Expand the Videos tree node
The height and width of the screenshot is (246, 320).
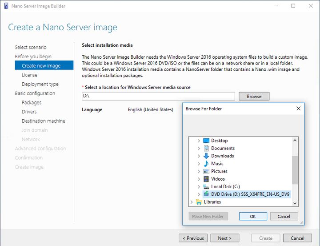click(x=199, y=179)
